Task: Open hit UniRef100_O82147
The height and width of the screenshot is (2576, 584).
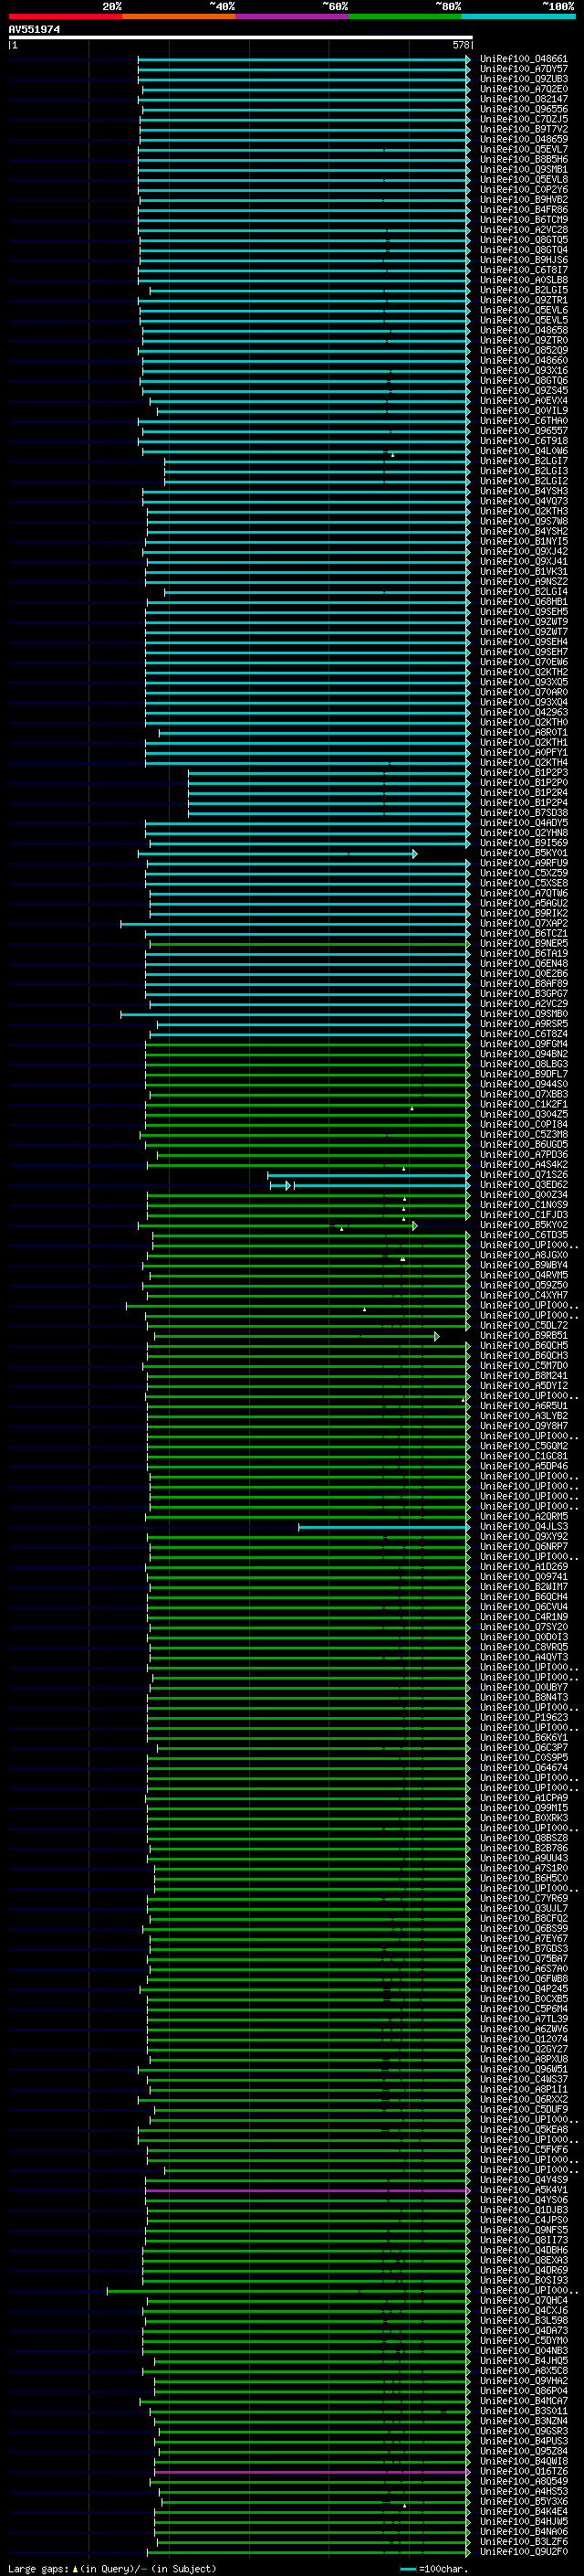Action: click(523, 99)
